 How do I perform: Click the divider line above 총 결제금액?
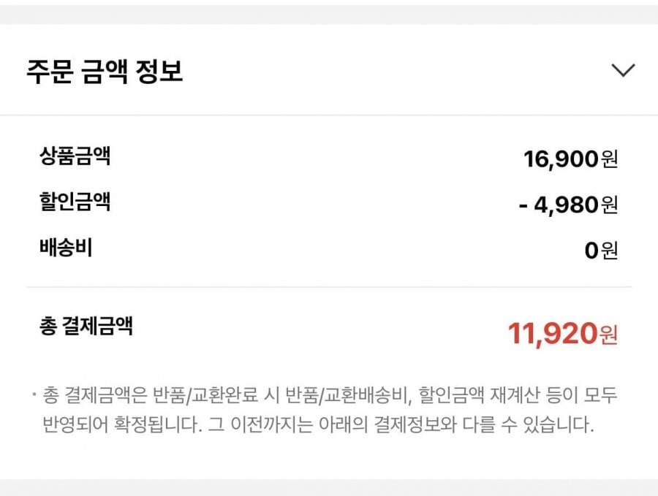click(329, 287)
